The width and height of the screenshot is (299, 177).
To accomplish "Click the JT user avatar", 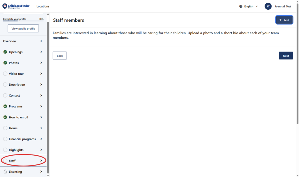I will (x=268, y=6).
